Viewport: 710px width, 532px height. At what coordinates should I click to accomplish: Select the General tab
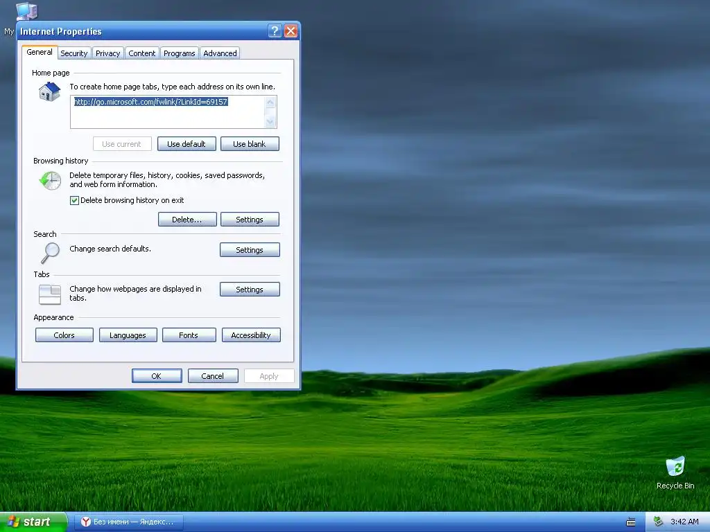(40, 52)
